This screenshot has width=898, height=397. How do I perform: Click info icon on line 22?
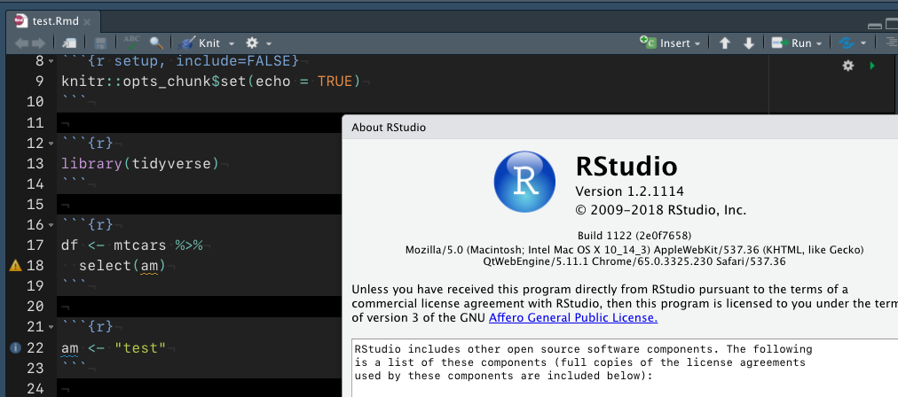coord(15,347)
